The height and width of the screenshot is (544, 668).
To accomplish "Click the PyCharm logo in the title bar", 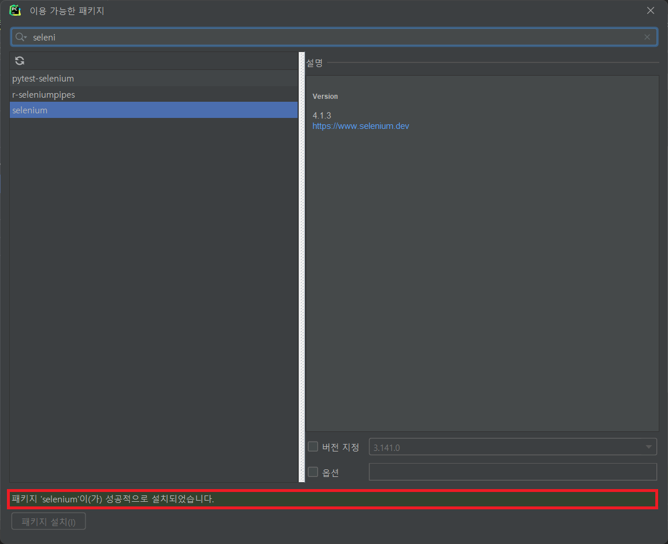I will point(16,10).
